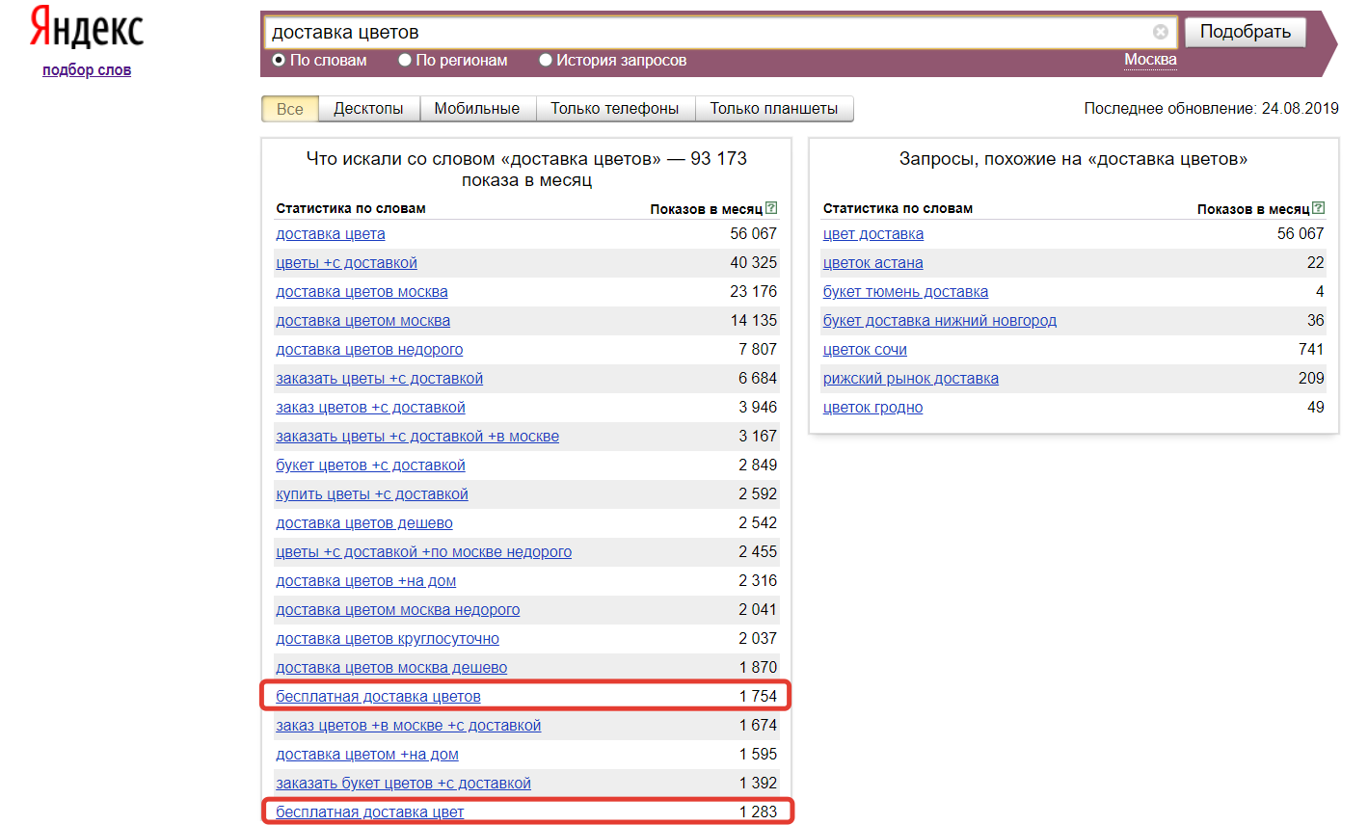
Task: Open the 'Только телефоны' tab
Action: point(614,109)
